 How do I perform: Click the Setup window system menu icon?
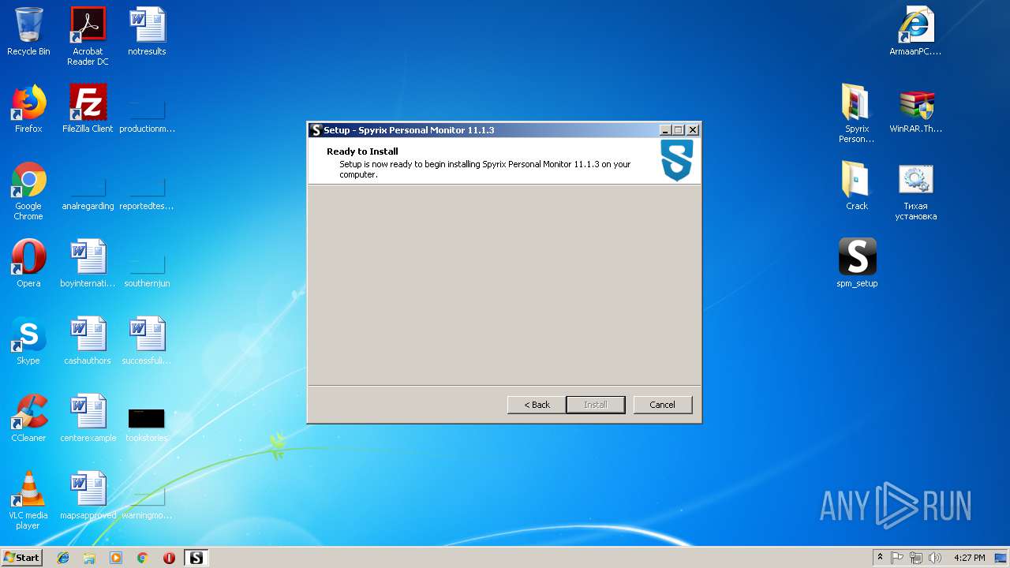(x=316, y=130)
